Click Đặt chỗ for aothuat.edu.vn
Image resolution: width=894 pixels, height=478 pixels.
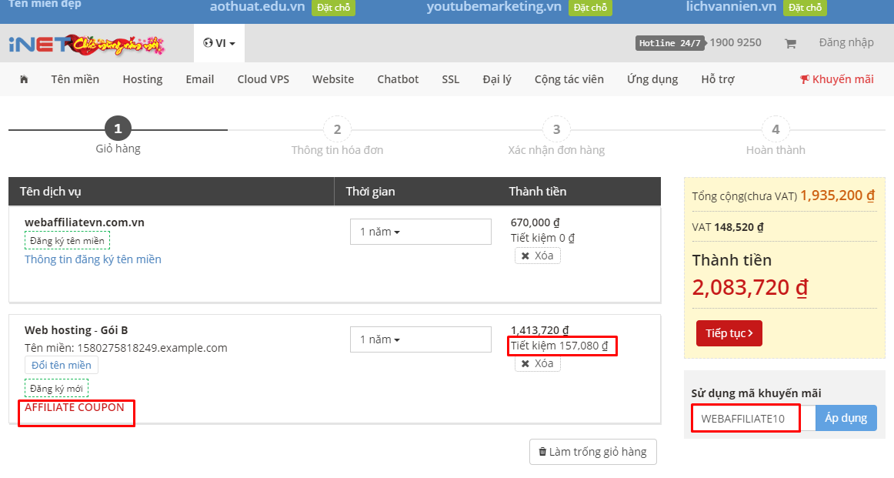pyautogui.click(x=334, y=8)
